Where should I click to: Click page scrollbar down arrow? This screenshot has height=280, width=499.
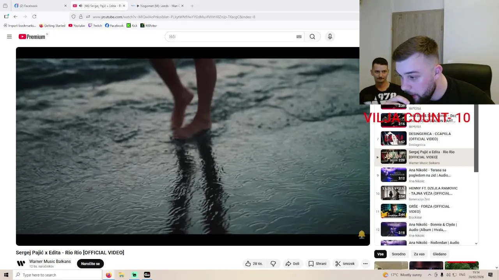[496, 267]
